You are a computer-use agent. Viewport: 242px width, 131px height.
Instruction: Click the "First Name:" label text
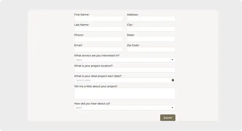click(x=82, y=14)
